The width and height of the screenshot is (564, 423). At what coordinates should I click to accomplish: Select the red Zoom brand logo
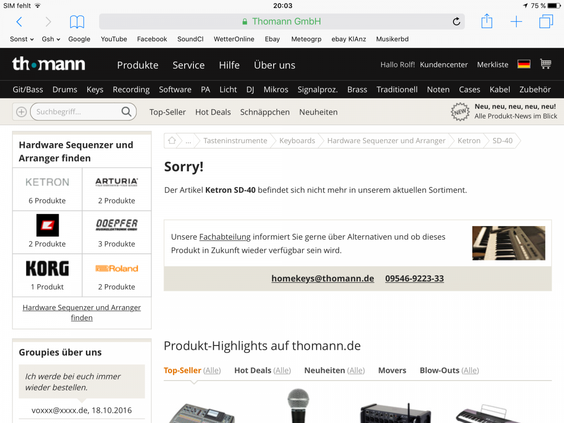[48, 225]
